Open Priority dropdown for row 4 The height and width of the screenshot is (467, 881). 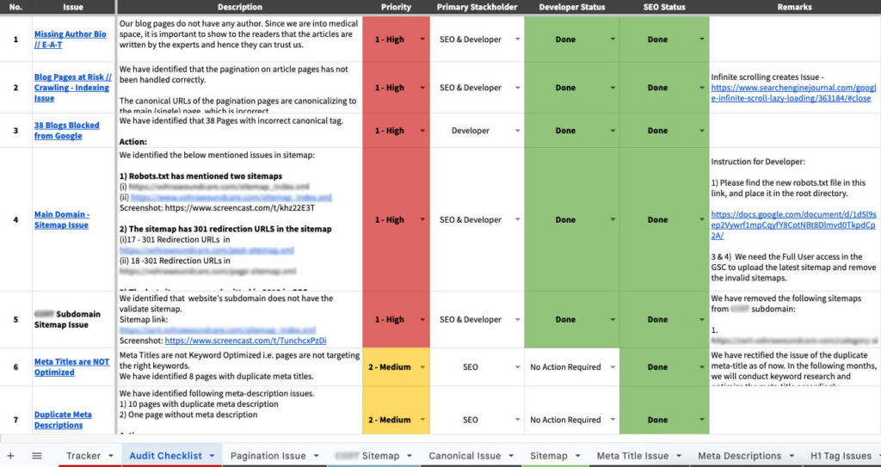tap(422, 219)
